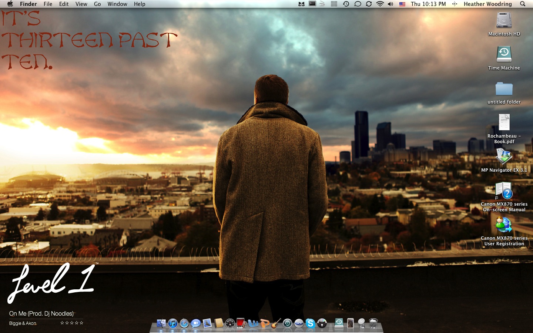
Task: Launch Microsoft Word from the dock
Action: (253, 323)
